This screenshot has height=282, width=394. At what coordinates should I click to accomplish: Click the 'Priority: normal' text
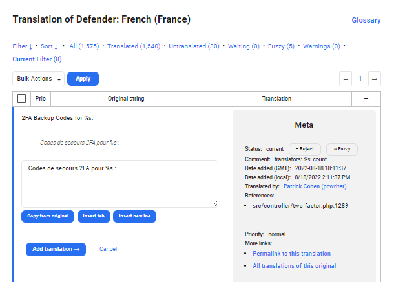pos(265,234)
